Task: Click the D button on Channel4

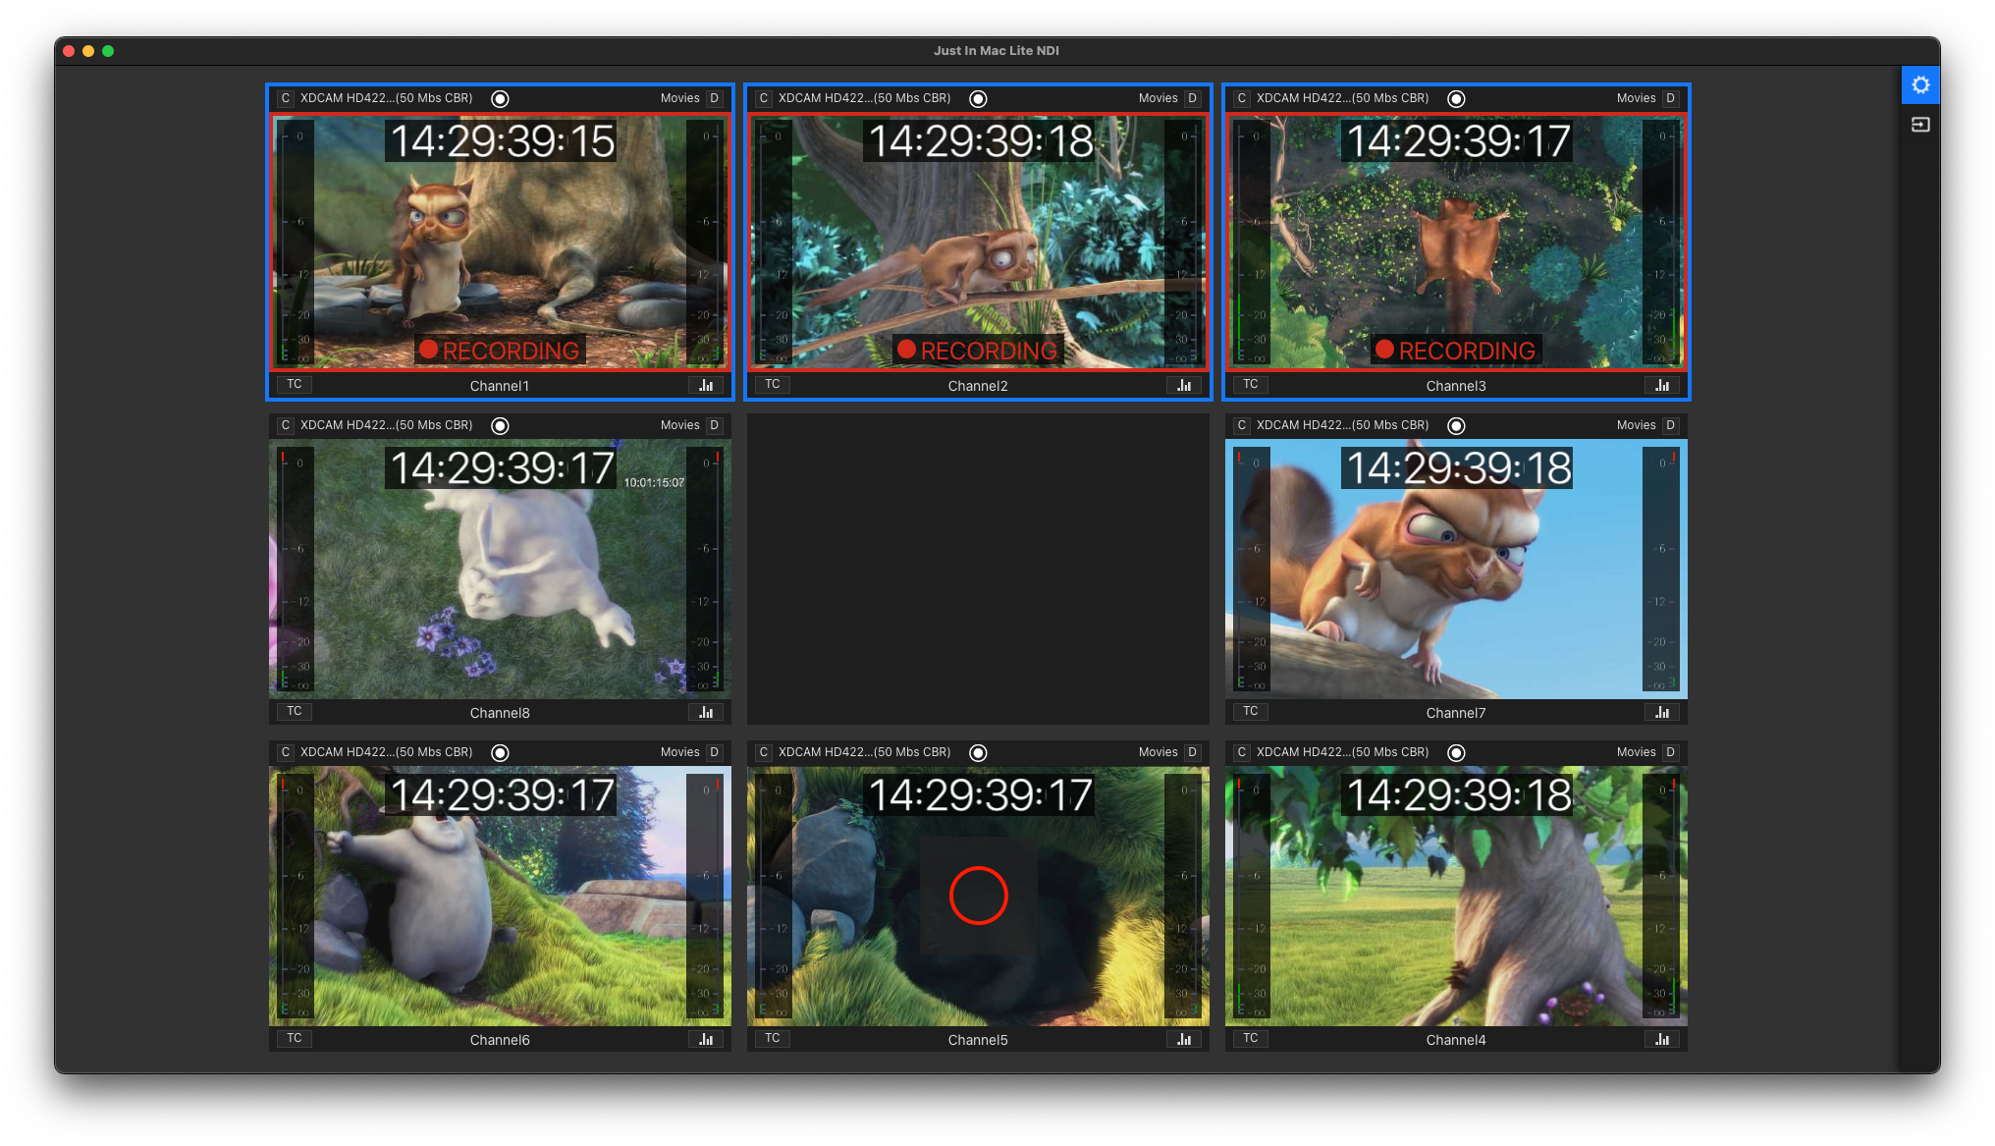Action: click(x=1671, y=752)
